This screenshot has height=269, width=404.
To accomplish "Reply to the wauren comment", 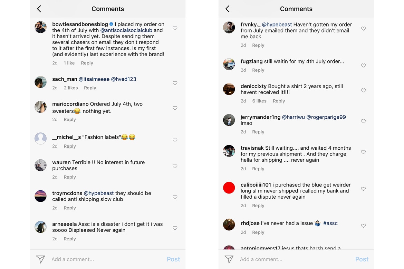I will [x=70, y=177].
